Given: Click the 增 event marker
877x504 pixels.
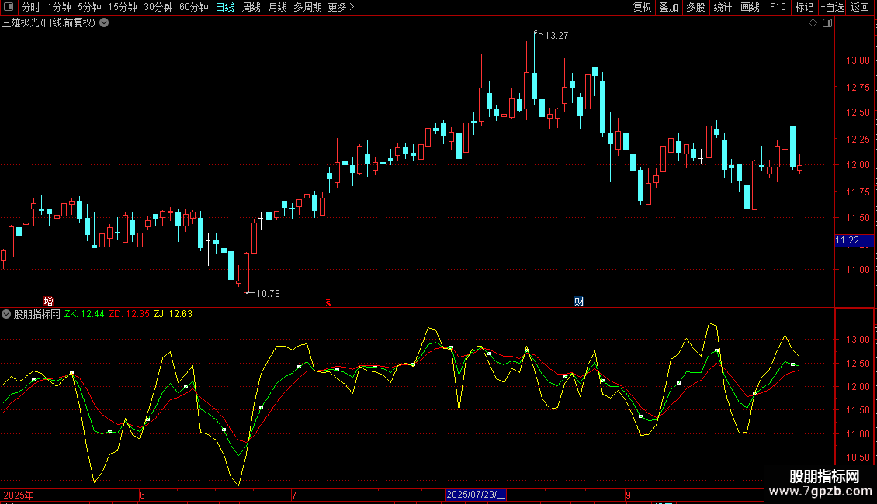Looking at the screenshot, I should click(x=49, y=302).
